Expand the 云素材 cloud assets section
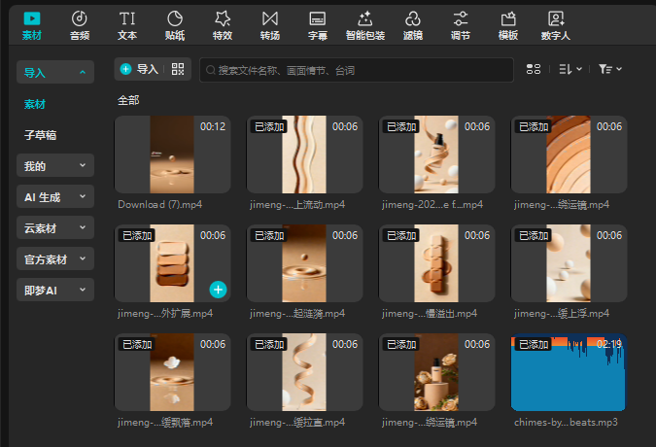Screen dimensions: 656x447 point(55,227)
